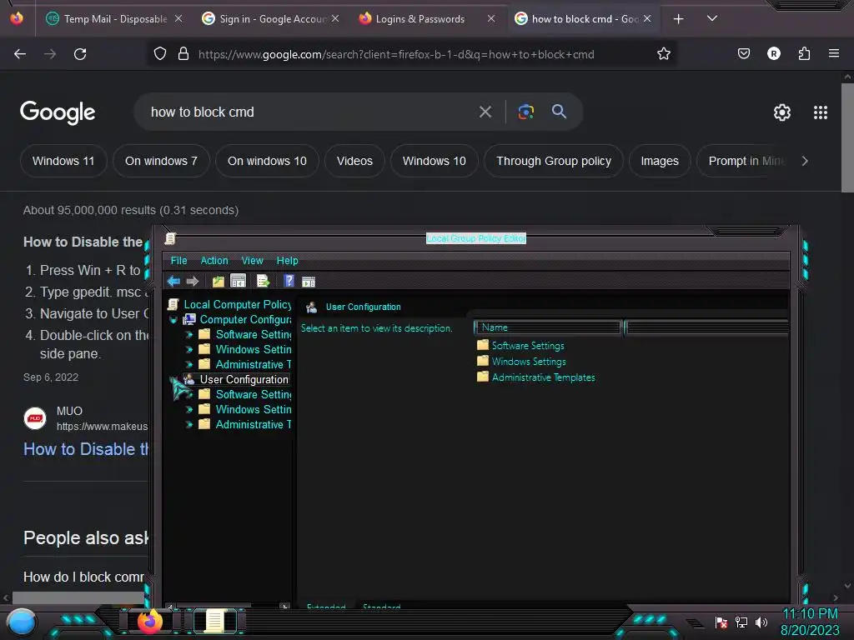
Task: Click the Google Lens camera search icon
Action: click(x=525, y=112)
